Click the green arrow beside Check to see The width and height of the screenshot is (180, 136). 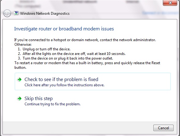pos(19,80)
